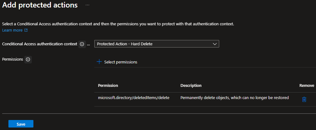Viewport: 316px width, 130px height.
Task: Click the Permissions field label
Action: tap(12, 59)
